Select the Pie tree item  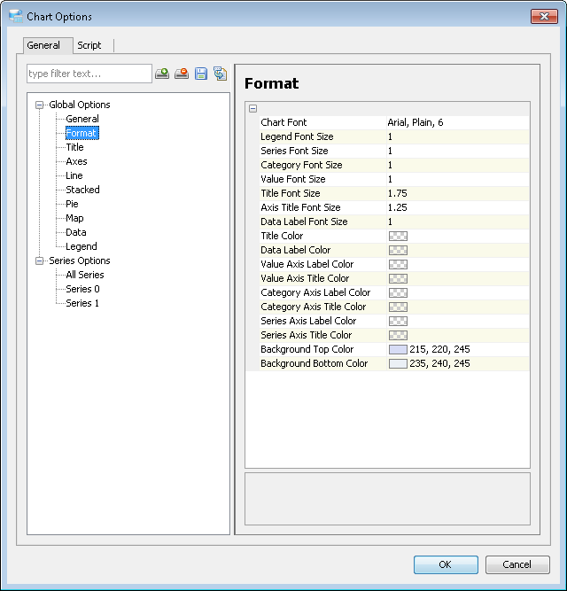72,204
